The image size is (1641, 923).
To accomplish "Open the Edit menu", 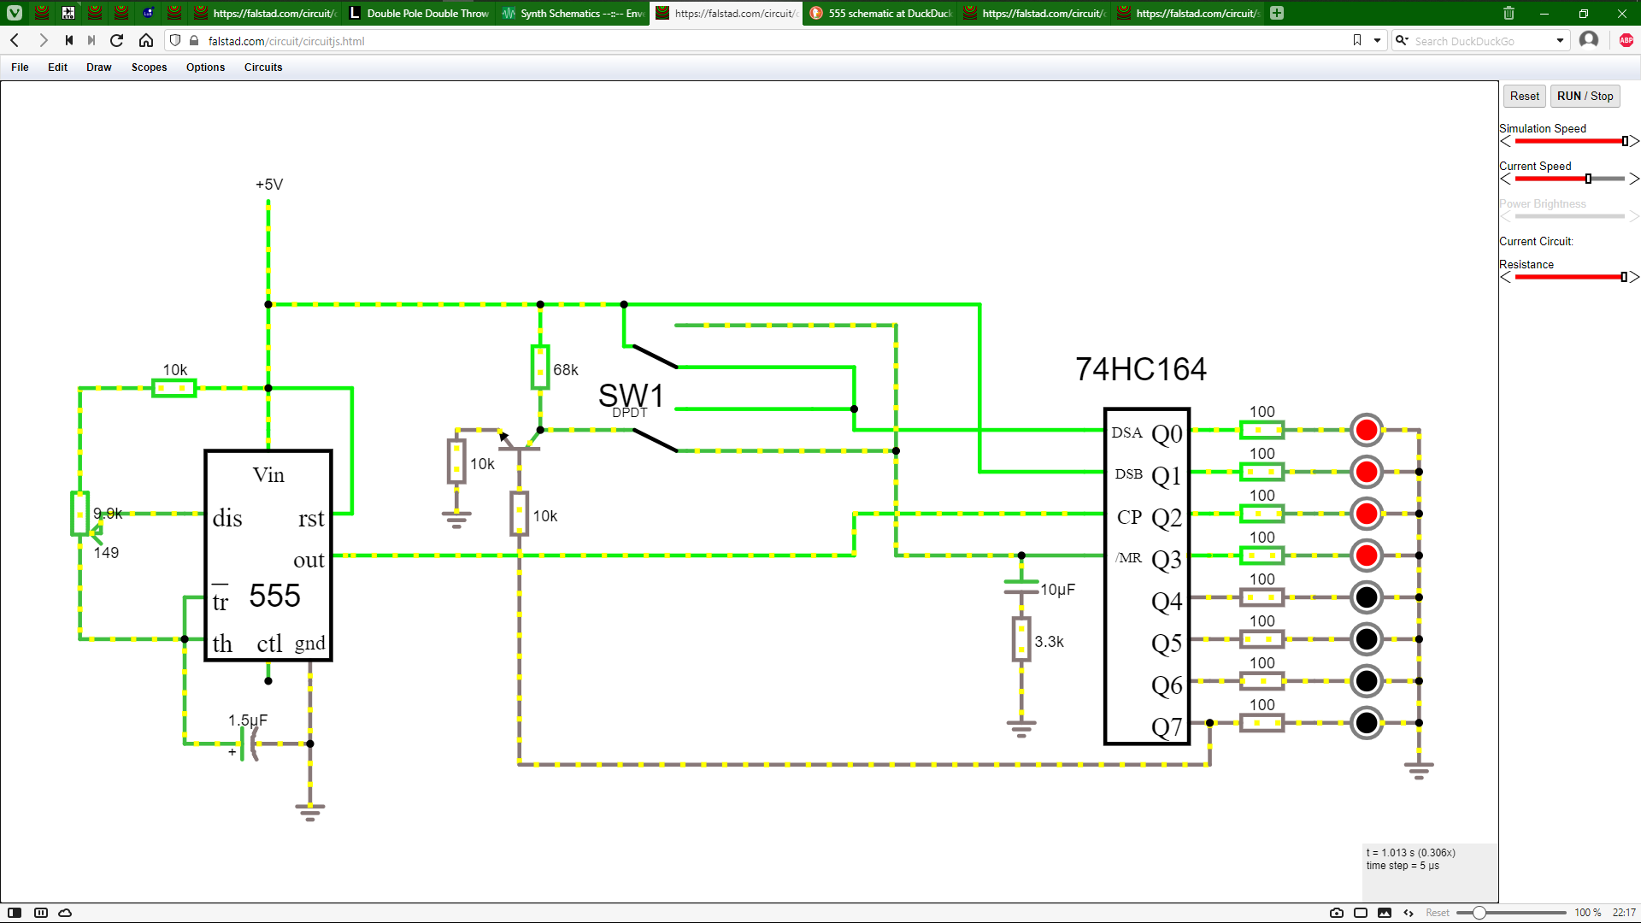I will pyautogui.click(x=57, y=68).
